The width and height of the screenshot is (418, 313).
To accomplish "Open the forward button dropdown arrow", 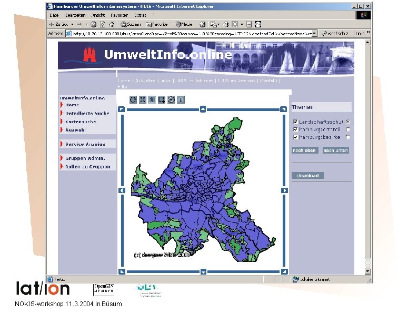I will point(86,24).
